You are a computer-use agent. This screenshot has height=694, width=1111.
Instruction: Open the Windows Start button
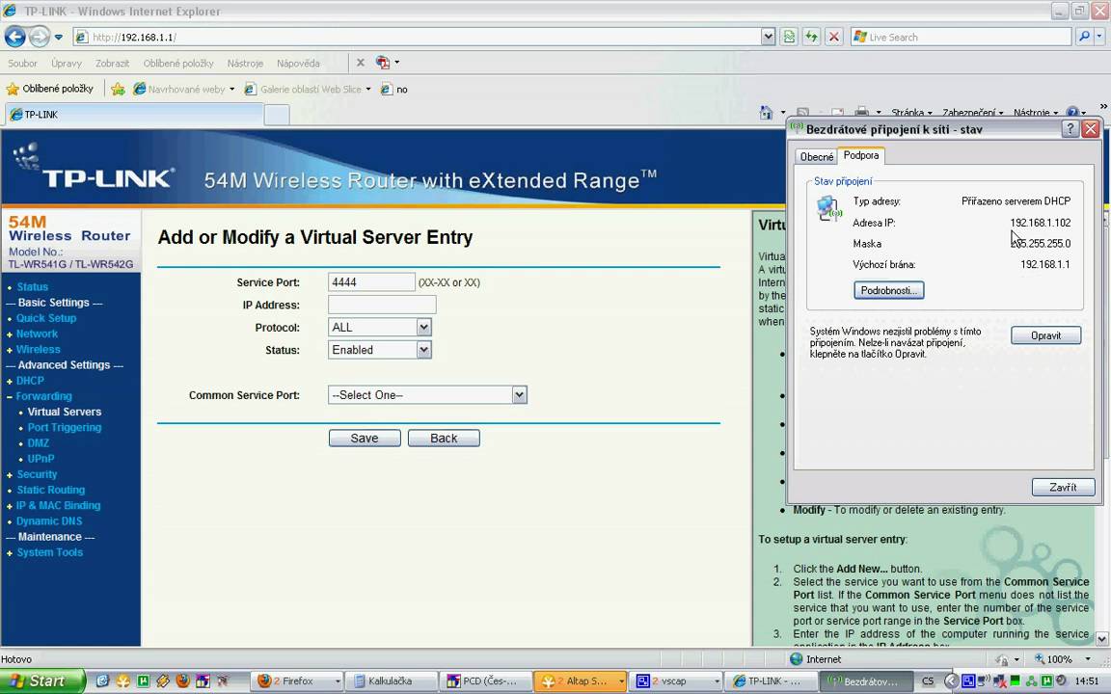tap(42, 681)
